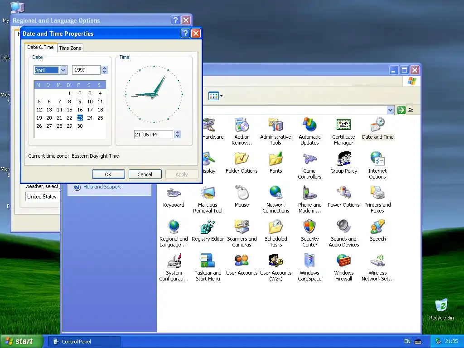Open Keyboard icon
This screenshot has height=348, width=464.
pos(174,196)
